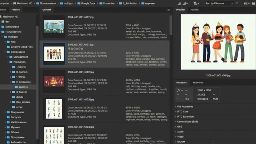This screenshot has height=144, width=256.
Task: Open the recent files menu icon
Action: [247, 3]
